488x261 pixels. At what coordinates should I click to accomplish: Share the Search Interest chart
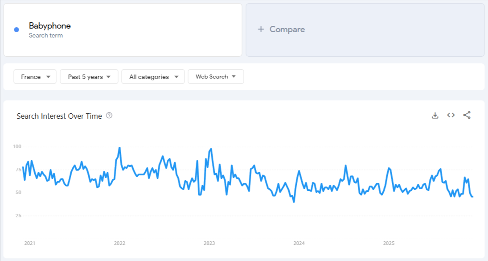coord(467,115)
